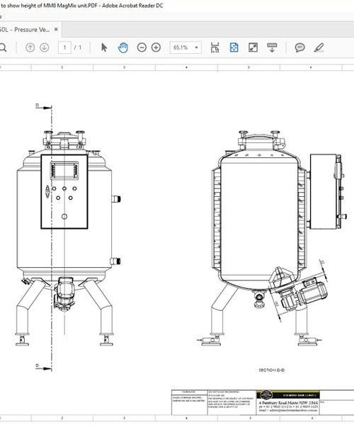Add a sticky note comment
This screenshot has height=425, width=354.
click(x=299, y=47)
